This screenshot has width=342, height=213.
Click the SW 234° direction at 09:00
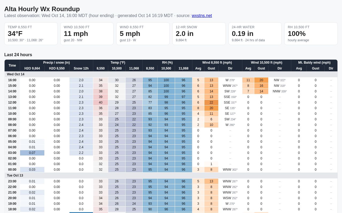pyautogui.click(x=230, y=119)
